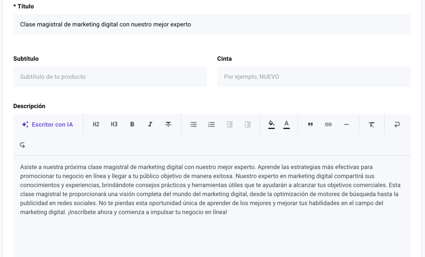Click the Subtítulo input field
Image resolution: width=425 pixels, height=257 pixels.
point(110,77)
